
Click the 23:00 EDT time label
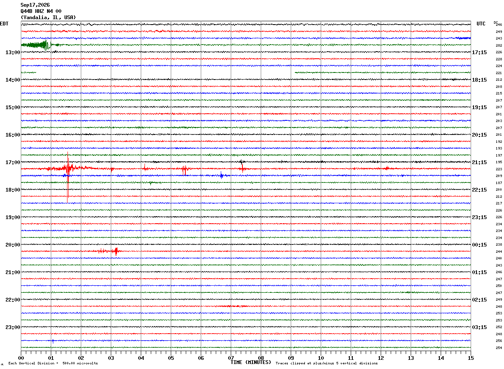pos(13,327)
